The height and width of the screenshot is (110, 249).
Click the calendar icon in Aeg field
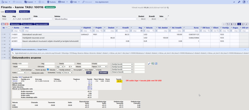(x=30, y=19)
